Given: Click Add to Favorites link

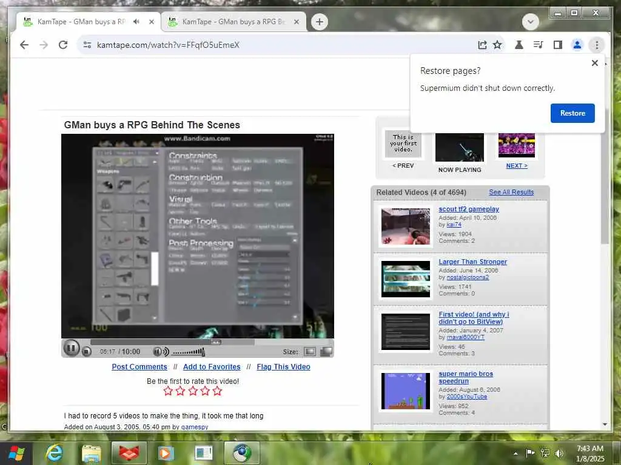Looking at the screenshot, I should (x=212, y=366).
